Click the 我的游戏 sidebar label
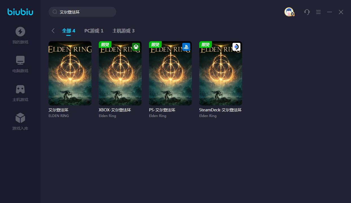The height and width of the screenshot is (203, 351). (x=20, y=42)
